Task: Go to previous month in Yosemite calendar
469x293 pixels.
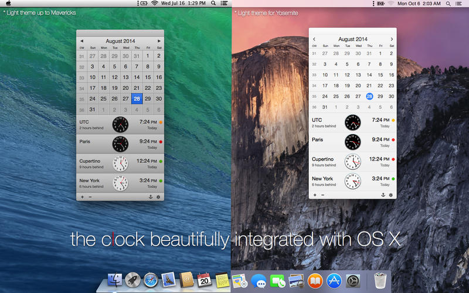Action: coord(314,39)
